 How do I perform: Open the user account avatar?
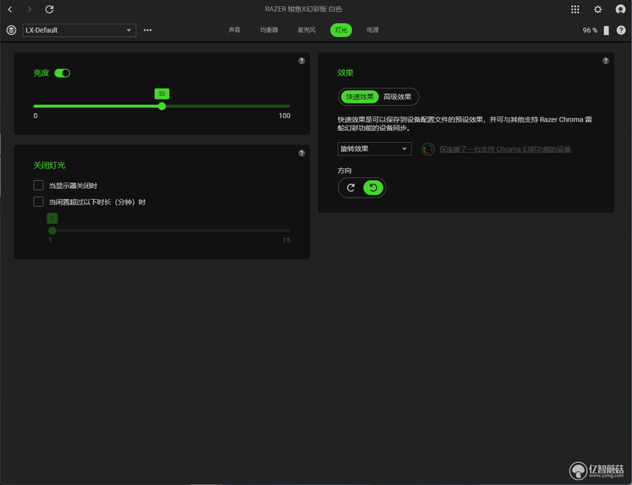click(620, 9)
